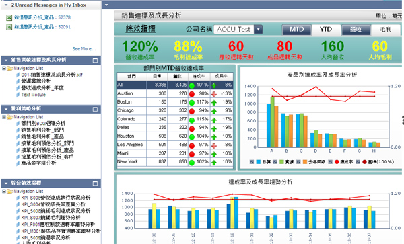Switch to the 毛利 tab
Image resolution: width=404 pixels, height=244 pixels.
pyautogui.click(x=386, y=30)
